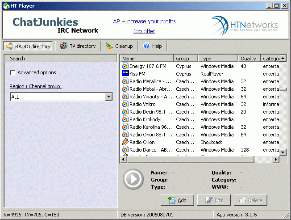The height and width of the screenshot is (220, 291).
Task: Click the App version 3.0.5 status entry
Action: click(237, 215)
